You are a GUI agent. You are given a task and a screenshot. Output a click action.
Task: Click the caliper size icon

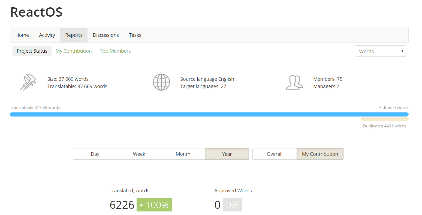tap(28, 82)
